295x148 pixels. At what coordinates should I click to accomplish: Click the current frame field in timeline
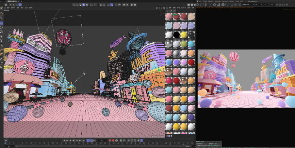pos(102,141)
